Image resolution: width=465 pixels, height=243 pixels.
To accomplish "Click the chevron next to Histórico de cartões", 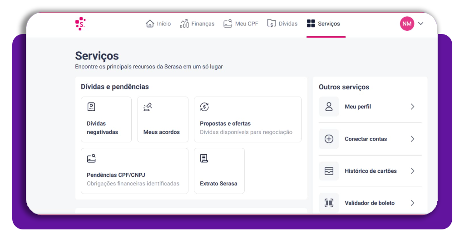I will 412,171.
